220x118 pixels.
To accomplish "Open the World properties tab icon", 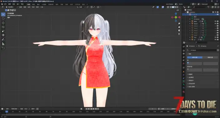I will (184, 64).
